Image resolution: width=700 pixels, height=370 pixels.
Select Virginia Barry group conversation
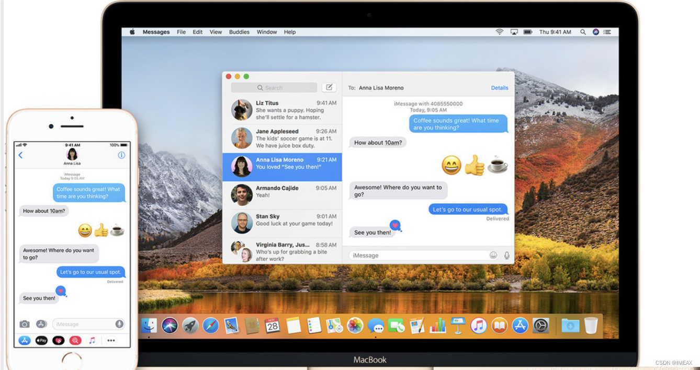point(283,251)
